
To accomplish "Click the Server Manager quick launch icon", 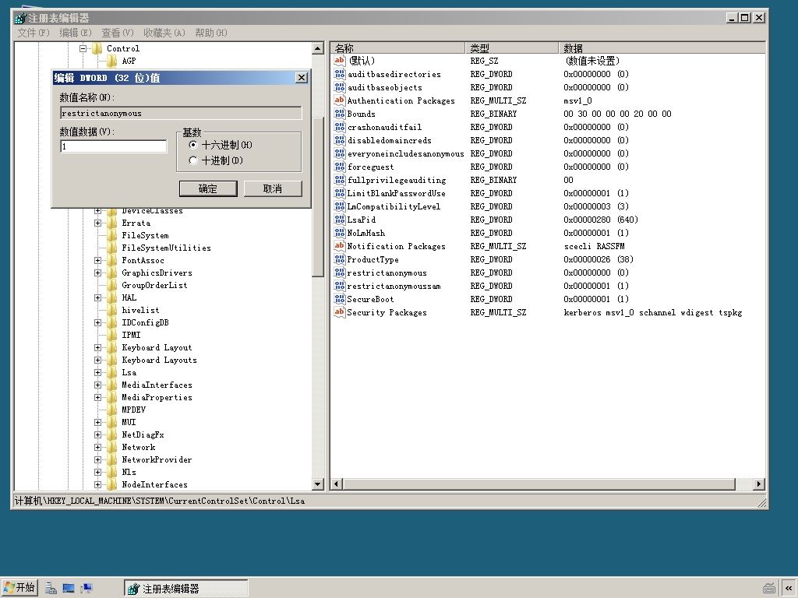I will point(51,589).
